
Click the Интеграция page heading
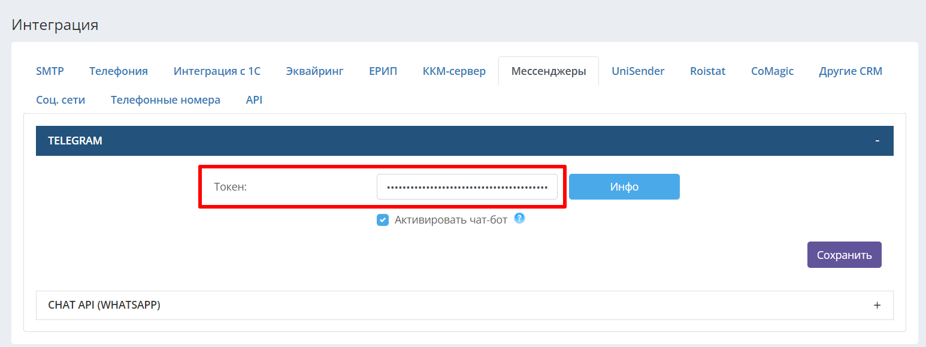pos(55,25)
